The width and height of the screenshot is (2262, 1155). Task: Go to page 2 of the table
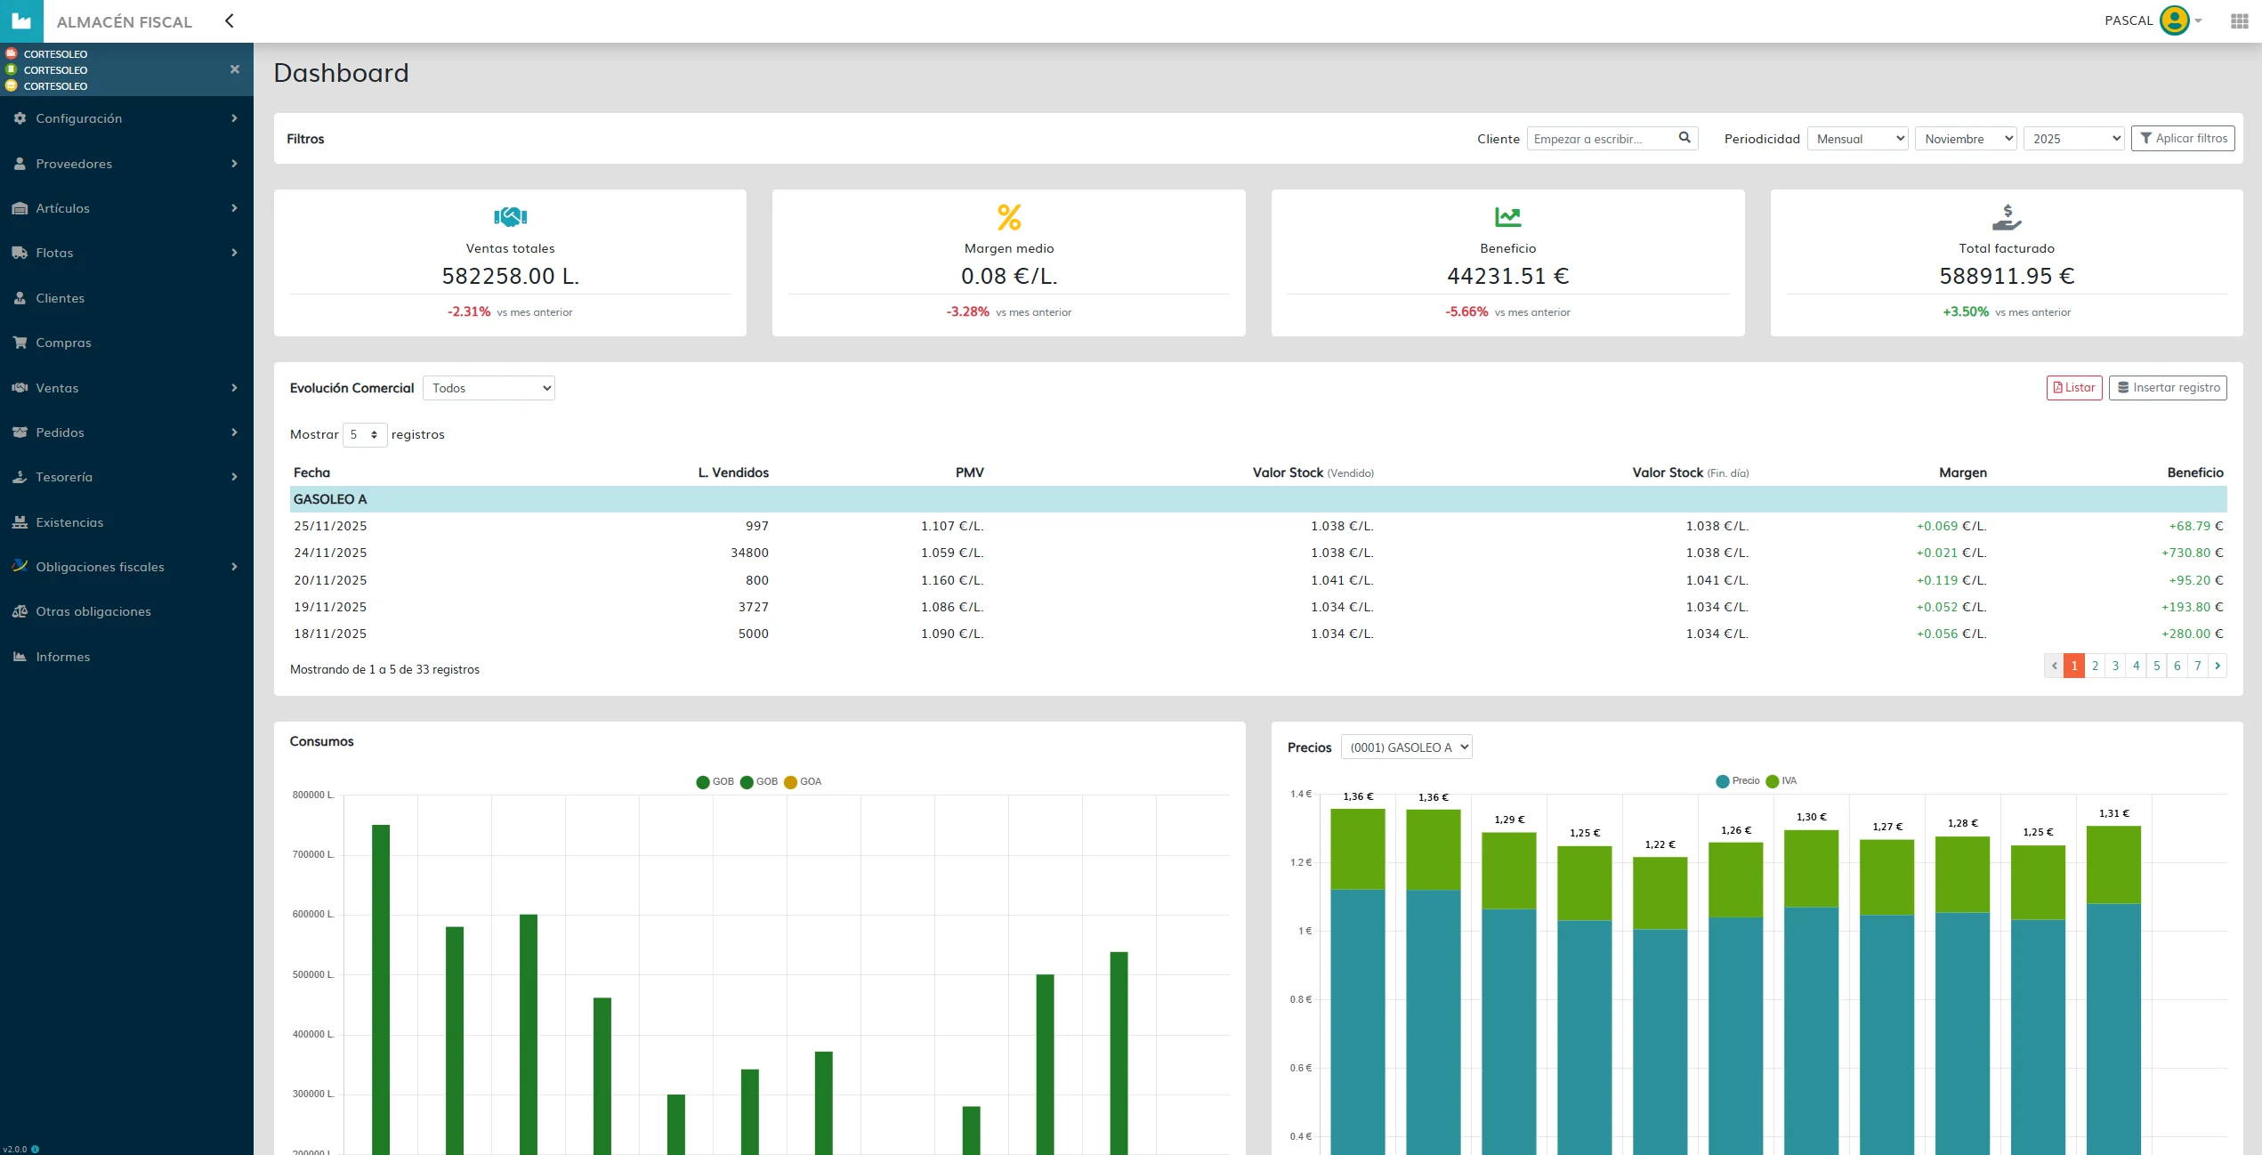point(2095,666)
